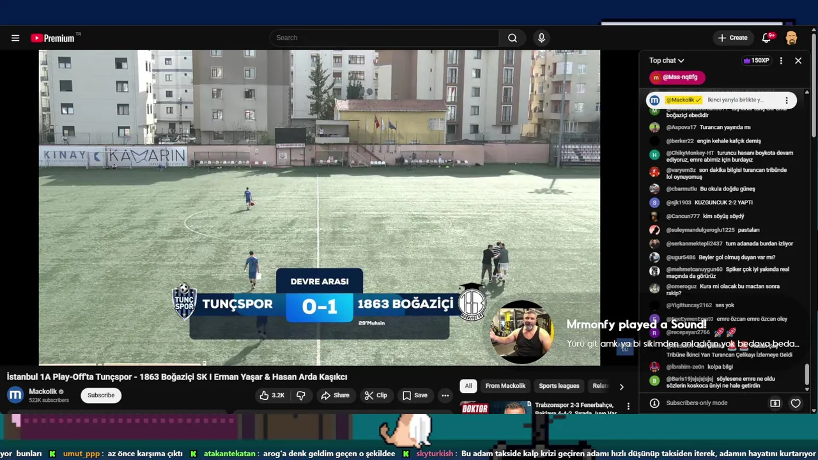Open the @Mss-nq8fg pinned chat chip
818x460 pixels.
[x=677, y=77]
